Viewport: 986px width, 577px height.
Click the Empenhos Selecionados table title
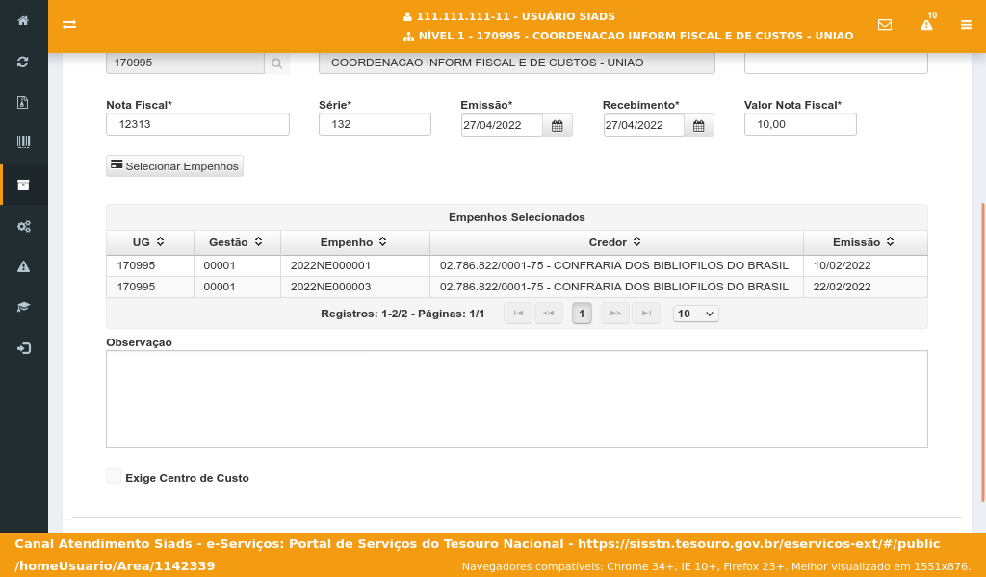(517, 218)
